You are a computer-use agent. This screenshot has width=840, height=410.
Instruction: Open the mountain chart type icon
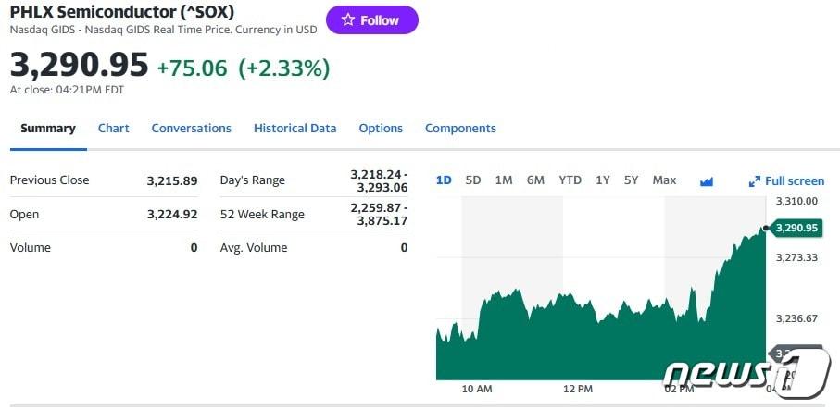[707, 181]
